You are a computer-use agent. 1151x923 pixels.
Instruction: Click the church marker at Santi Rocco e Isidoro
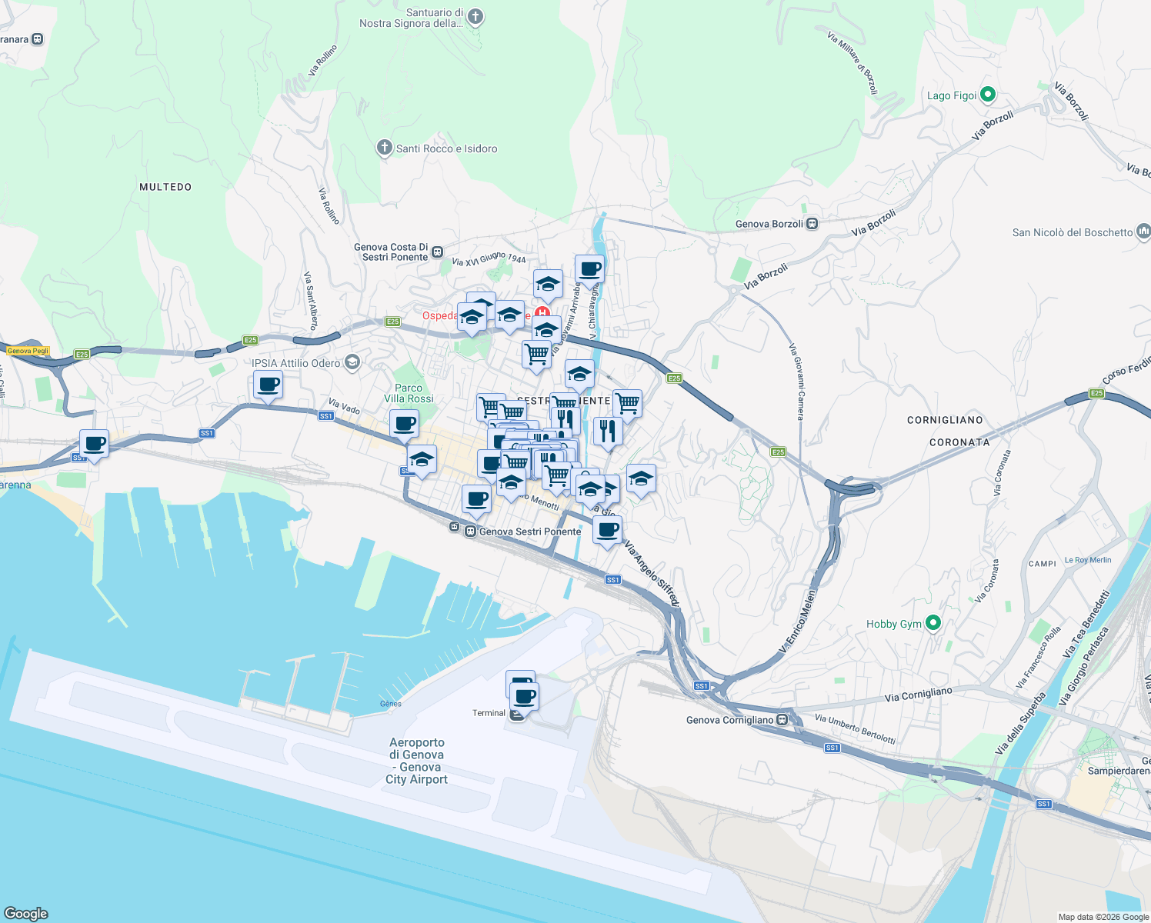383,147
